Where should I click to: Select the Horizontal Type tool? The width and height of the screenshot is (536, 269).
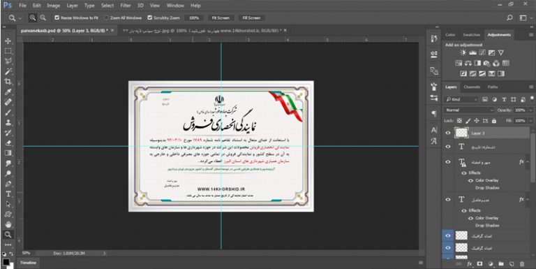[8, 194]
